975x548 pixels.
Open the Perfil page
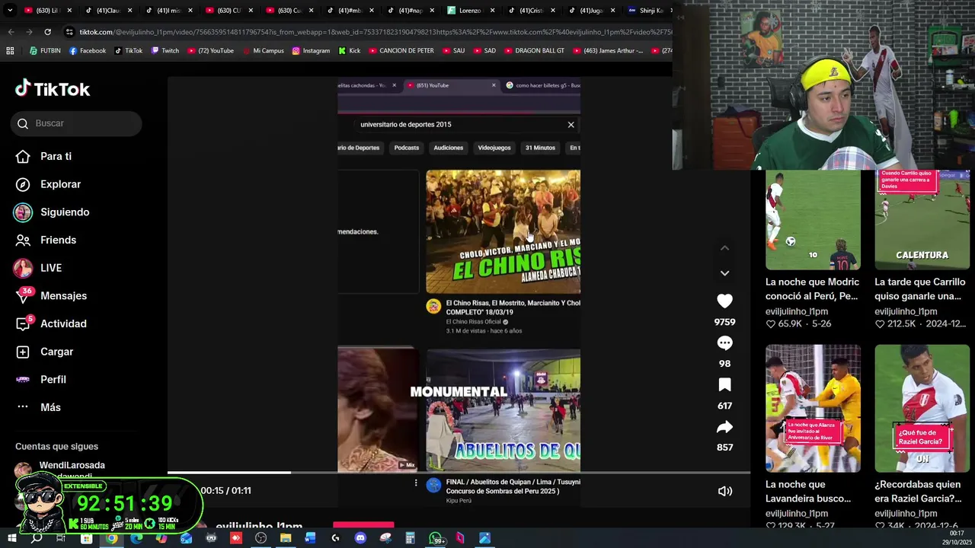[41, 379]
